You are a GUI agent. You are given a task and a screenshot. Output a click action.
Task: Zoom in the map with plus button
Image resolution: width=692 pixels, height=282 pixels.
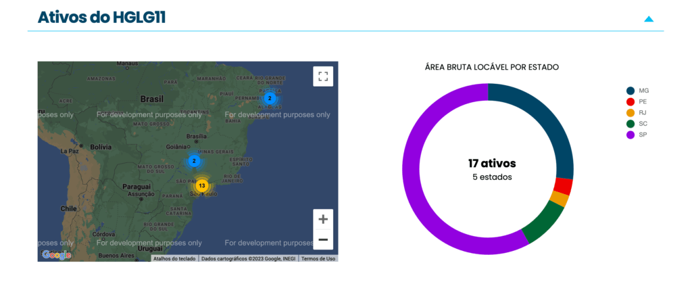point(323,219)
